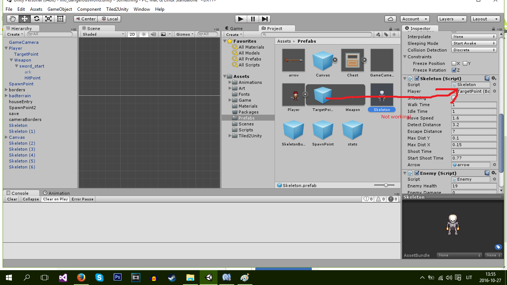The image size is (507, 285).
Task: Search by label icon in Project
Action: click(x=386, y=35)
